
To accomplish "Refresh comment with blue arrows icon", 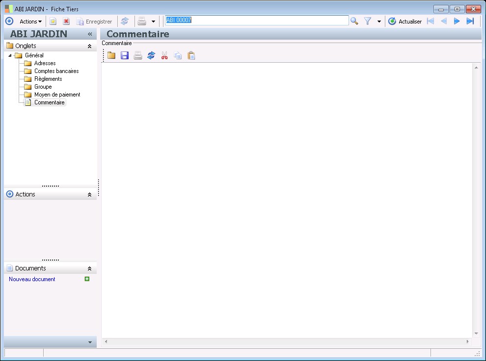I will click(x=151, y=55).
